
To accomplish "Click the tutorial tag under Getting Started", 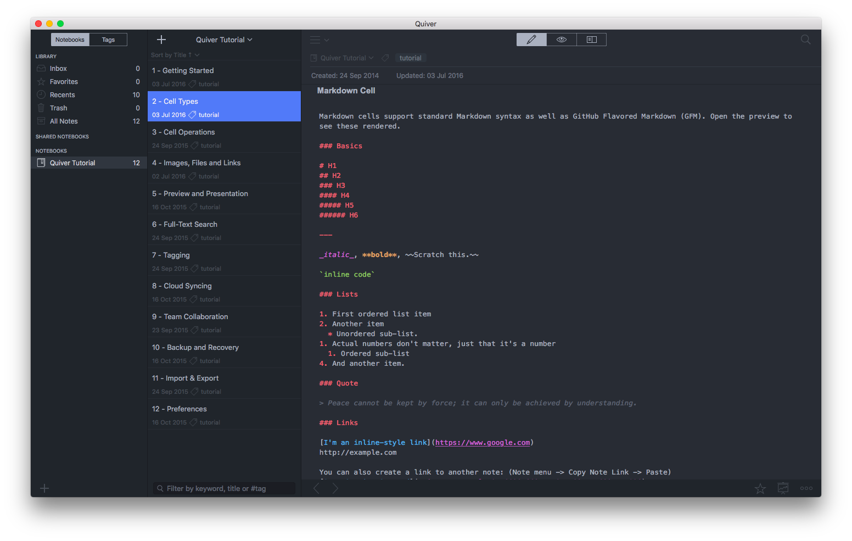I will pyautogui.click(x=209, y=84).
